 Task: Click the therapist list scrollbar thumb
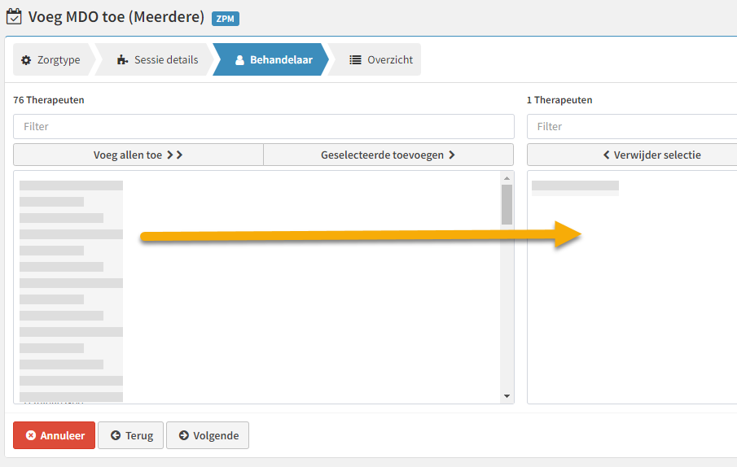click(507, 205)
